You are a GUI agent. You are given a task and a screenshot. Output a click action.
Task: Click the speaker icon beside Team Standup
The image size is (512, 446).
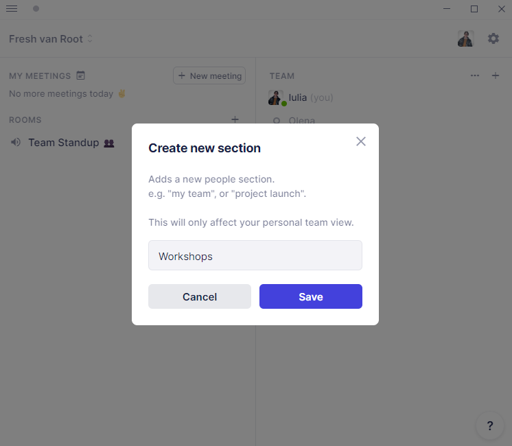tap(16, 143)
